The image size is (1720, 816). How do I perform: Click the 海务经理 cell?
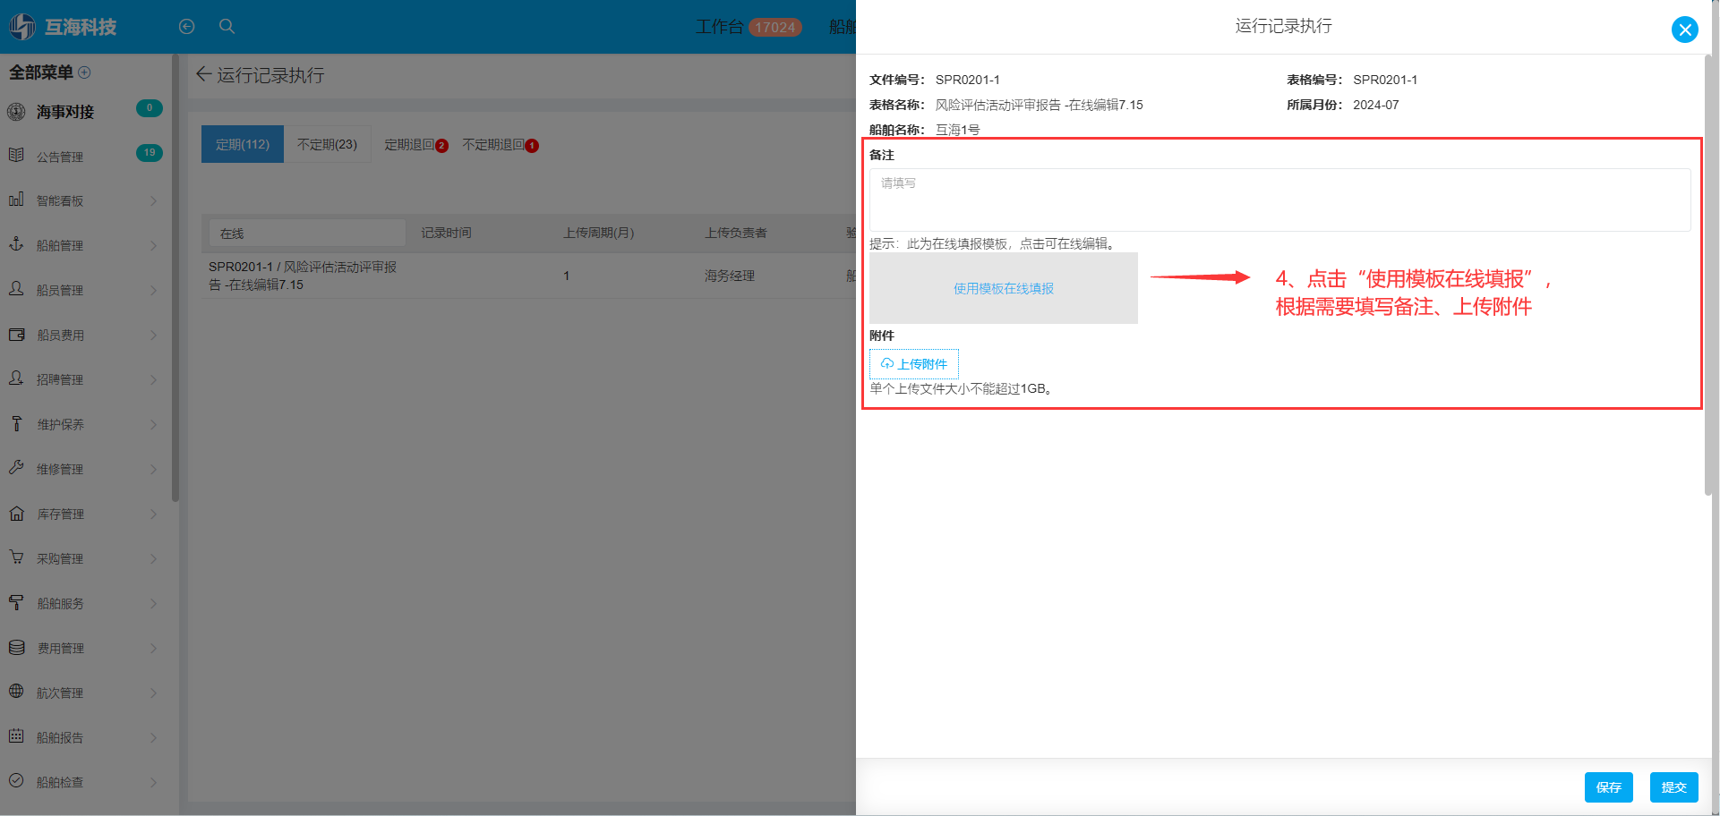(729, 276)
